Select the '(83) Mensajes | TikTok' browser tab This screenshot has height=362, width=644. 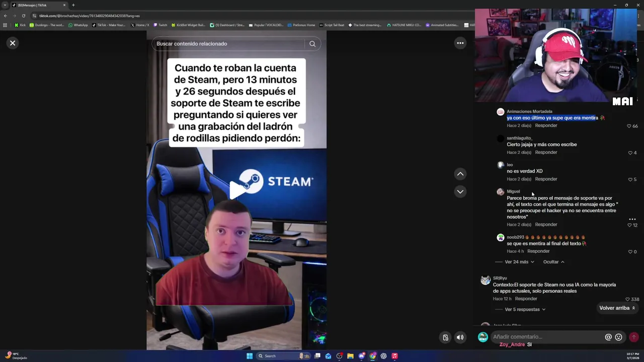click(x=38, y=5)
